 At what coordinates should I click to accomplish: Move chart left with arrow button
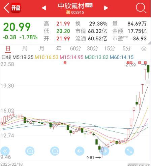[80, 151]
